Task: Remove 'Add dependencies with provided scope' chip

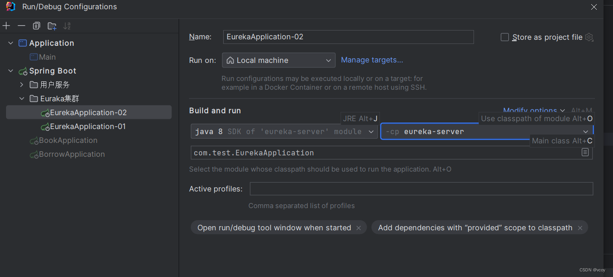Action: click(x=580, y=228)
